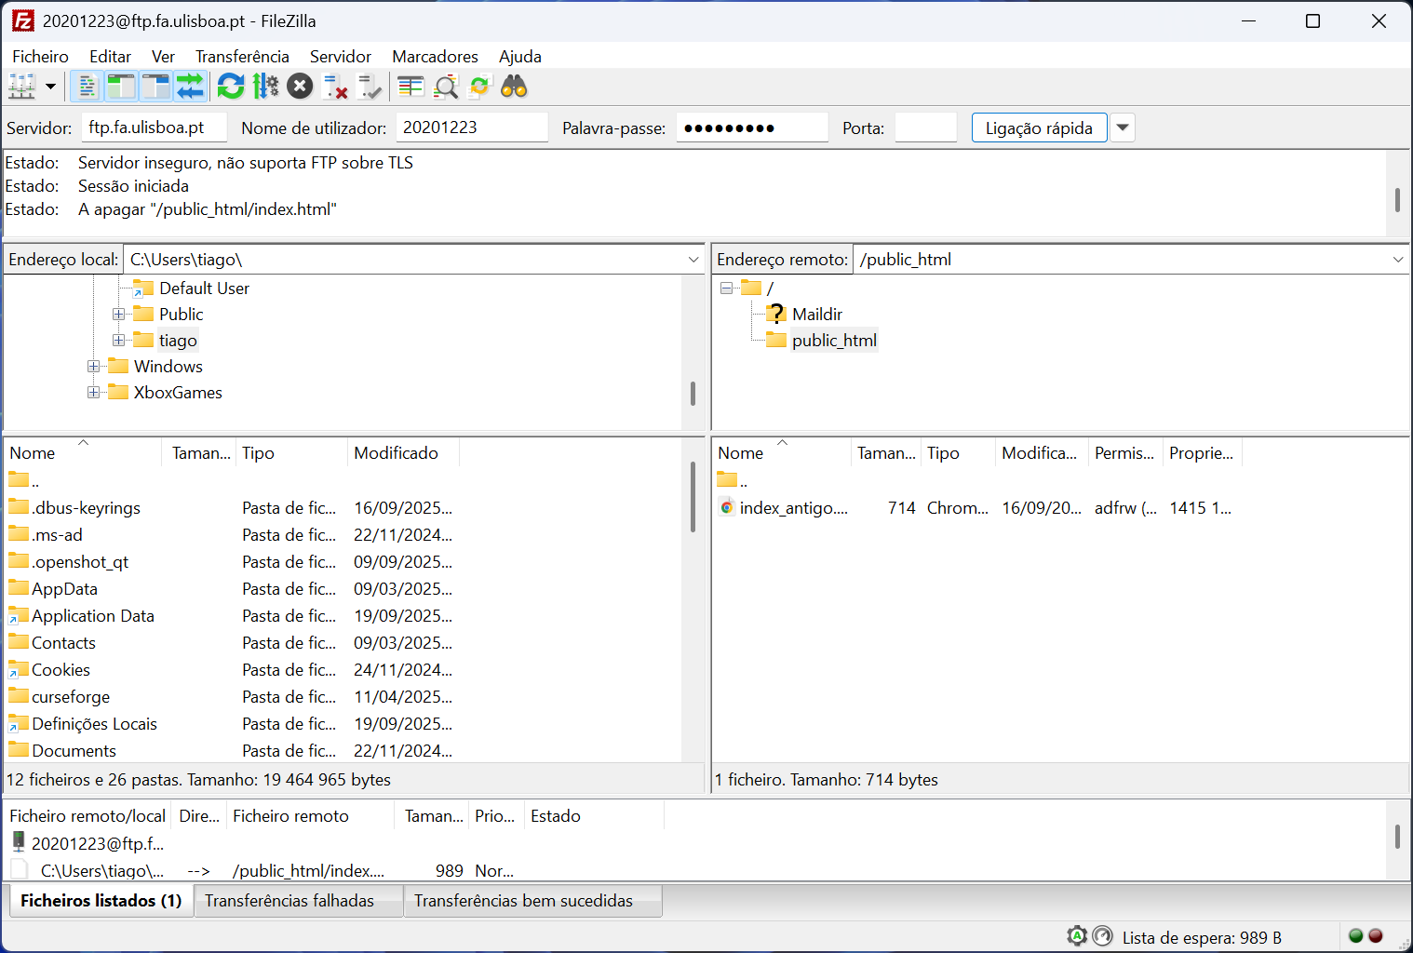1413x953 pixels.
Task: Click the Ligação rápida button
Action: point(1039,128)
